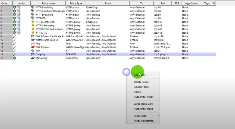
Task: Click the green checkmark action icon in row 11
Action: (x=14, y=43)
